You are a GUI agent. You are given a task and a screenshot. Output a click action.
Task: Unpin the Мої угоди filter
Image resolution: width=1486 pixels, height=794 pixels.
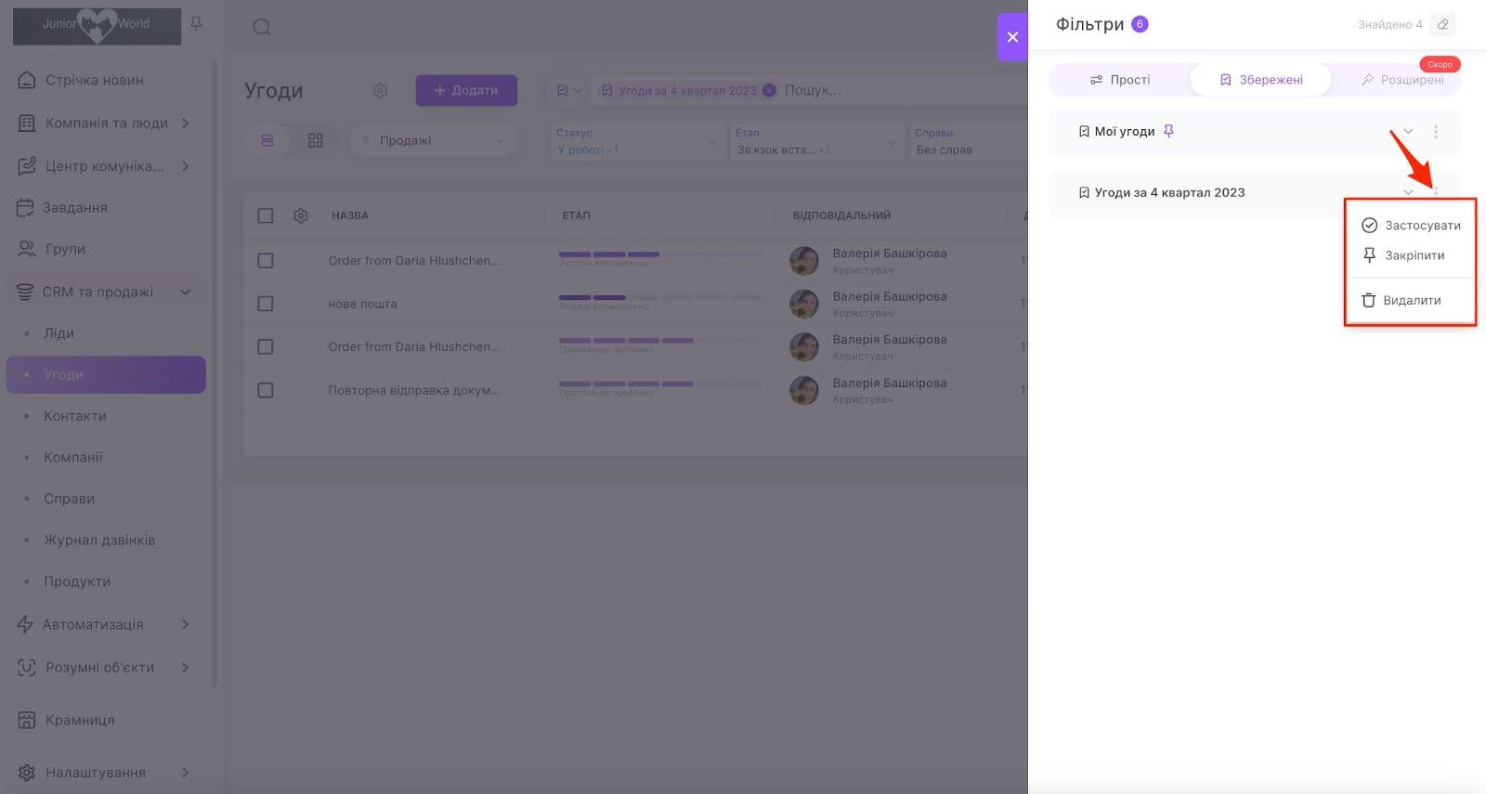(x=1168, y=131)
